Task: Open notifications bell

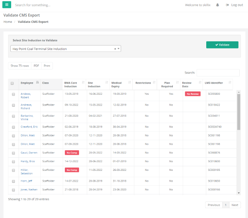Action: (x=217, y=5)
